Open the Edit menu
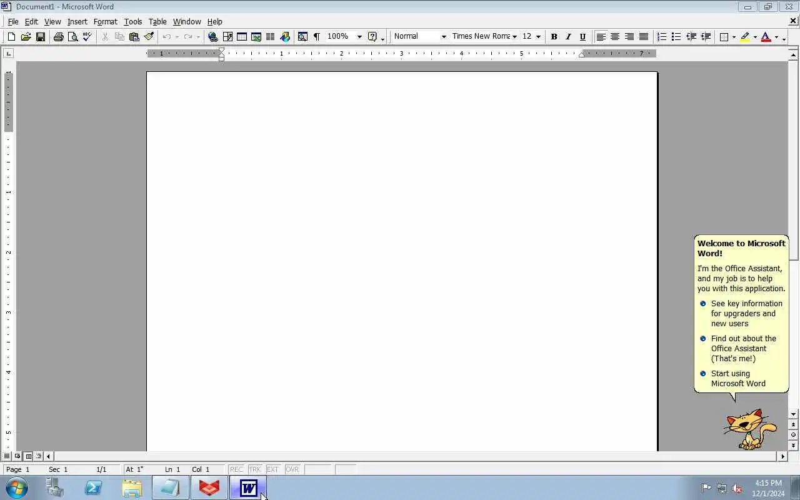 pos(31,21)
